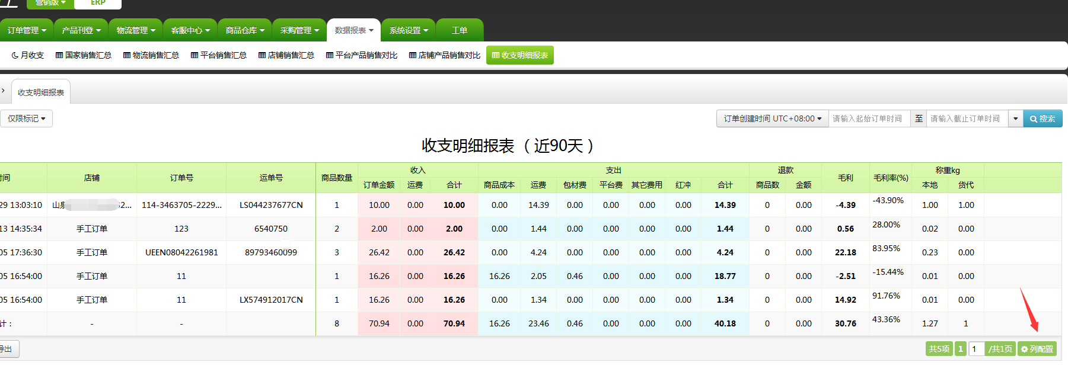Click tracking number 6540750
This screenshot has height=388, width=1068.
pos(271,229)
